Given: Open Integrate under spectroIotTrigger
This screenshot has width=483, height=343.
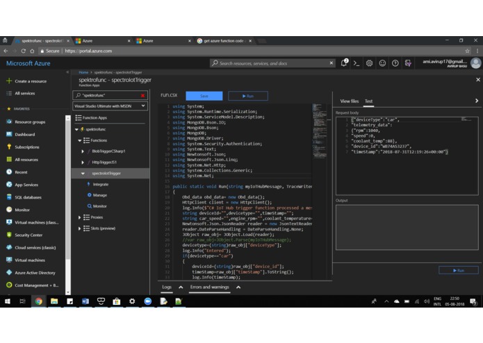Looking at the screenshot, I should pyautogui.click(x=100, y=184).
